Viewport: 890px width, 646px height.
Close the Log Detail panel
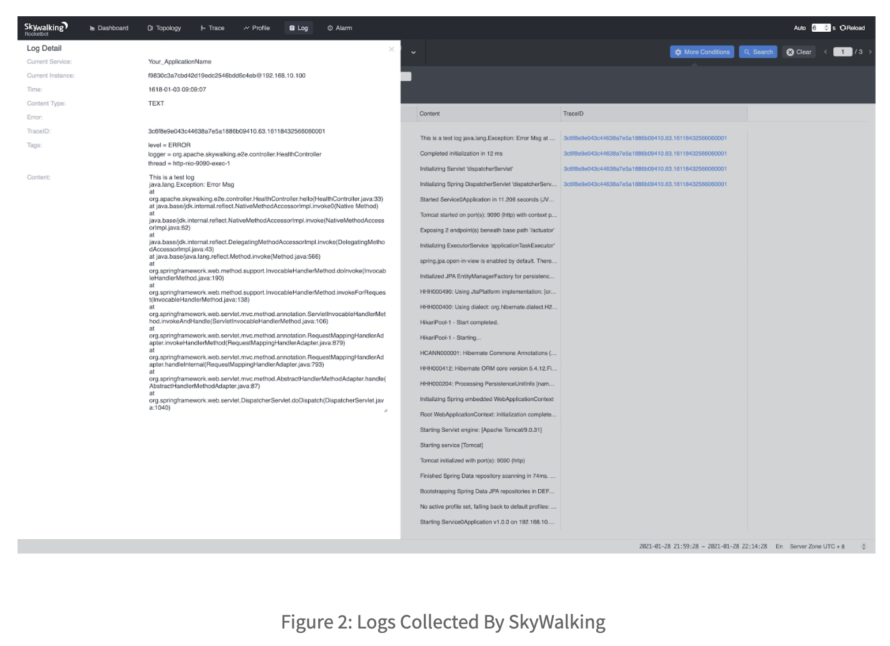click(392, 49)
